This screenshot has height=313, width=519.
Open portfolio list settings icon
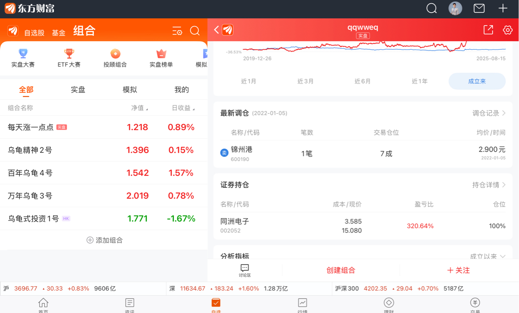point(177,31)
